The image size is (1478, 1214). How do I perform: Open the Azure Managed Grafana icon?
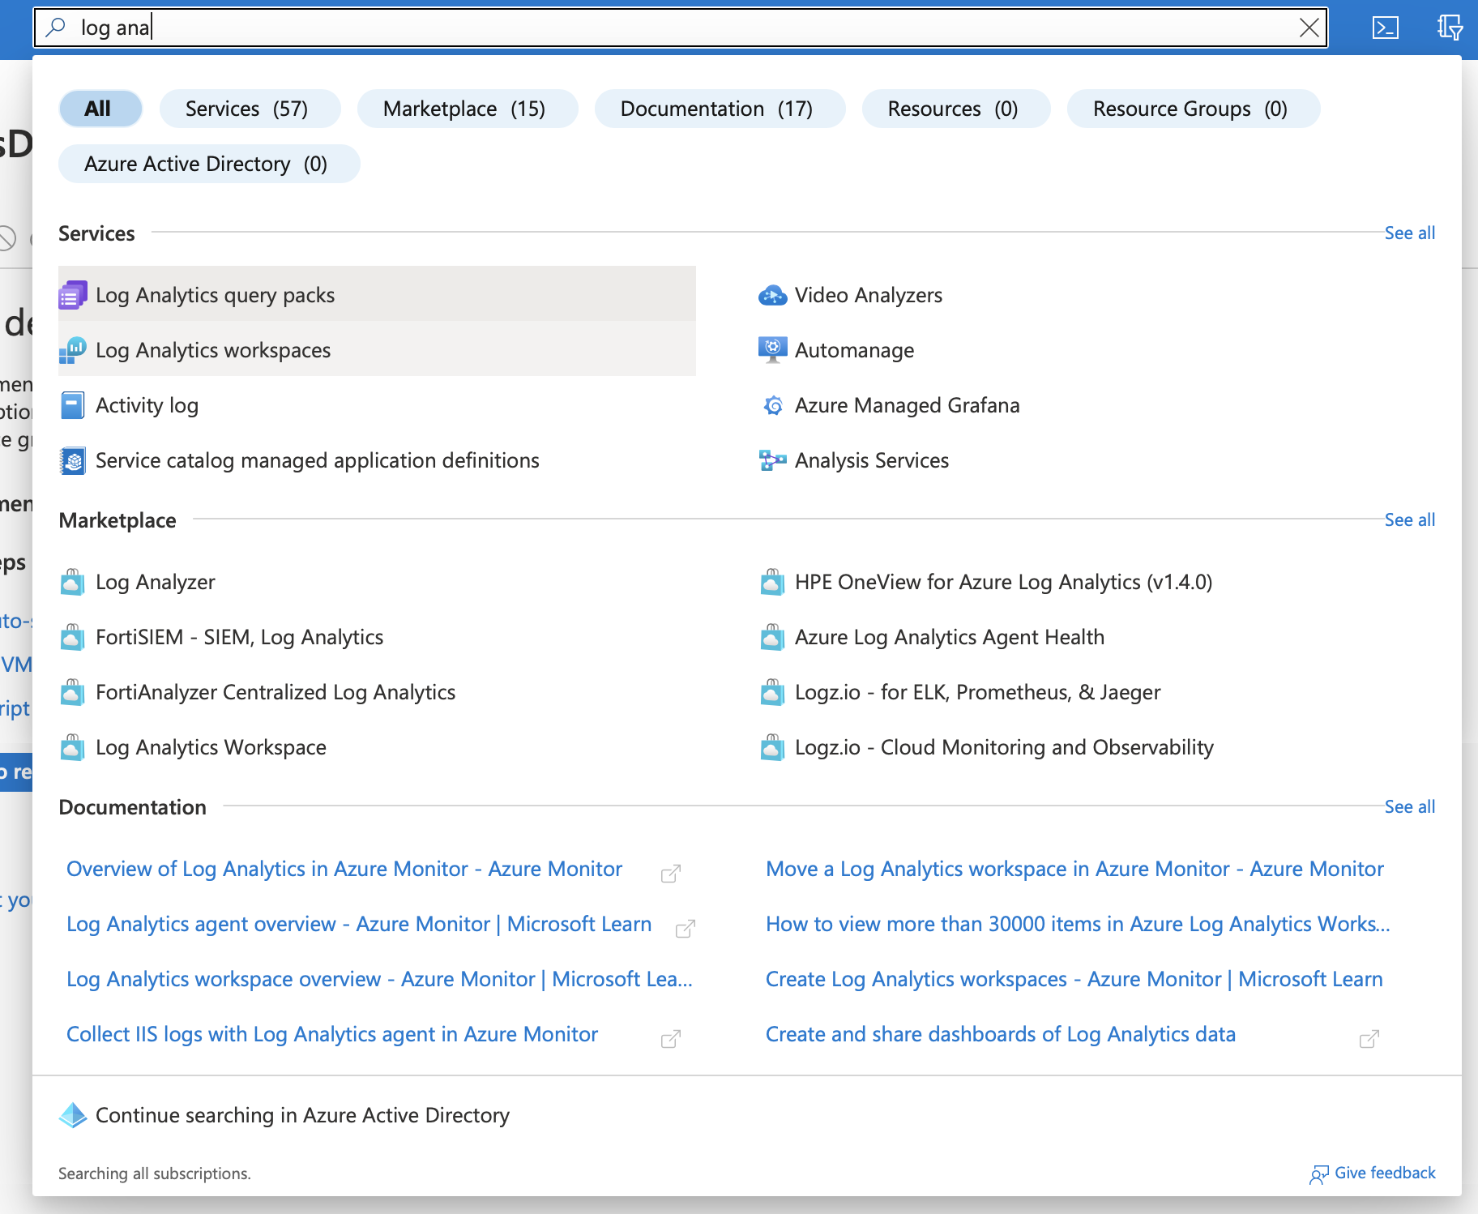[773, 405]
